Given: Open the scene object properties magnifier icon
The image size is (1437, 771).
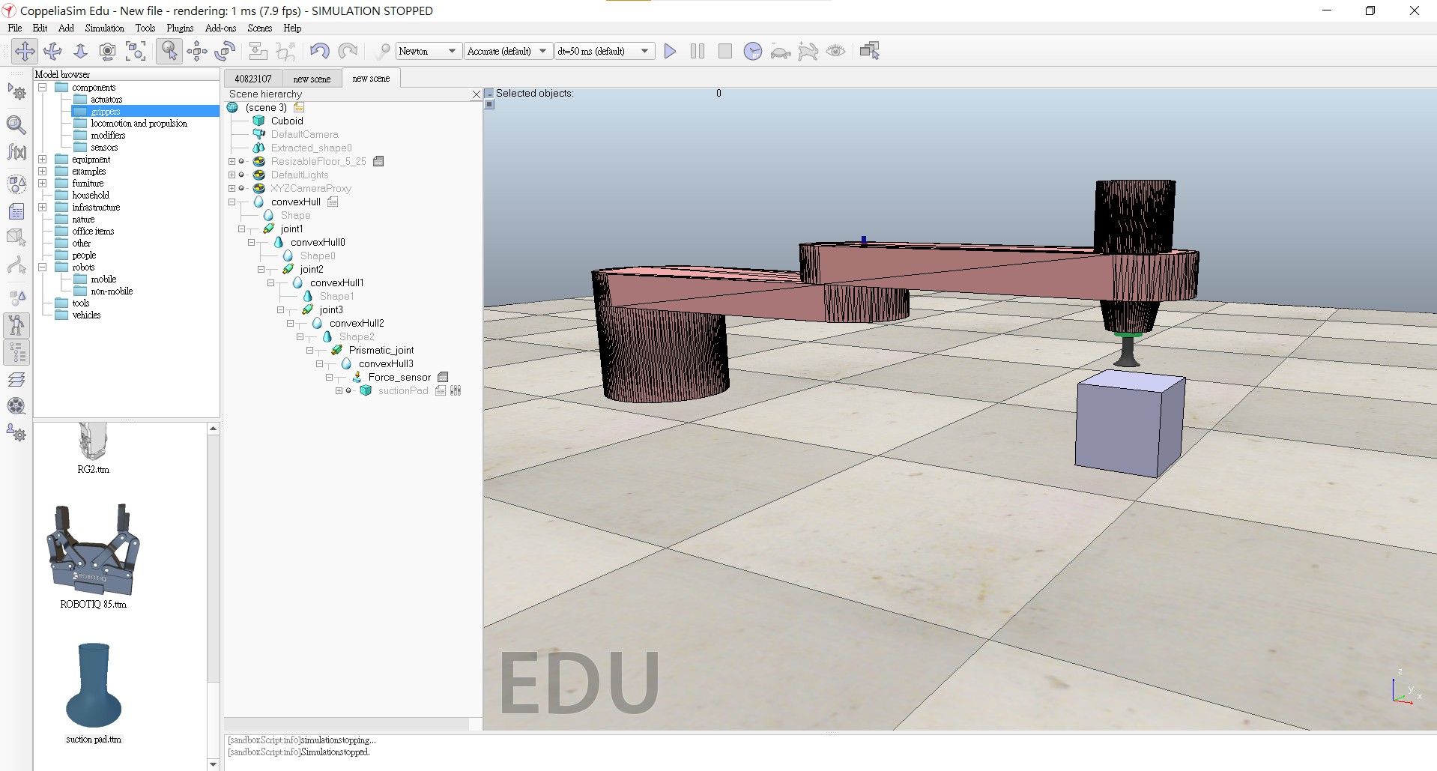Looking at the screenshot, I should 16,124.
